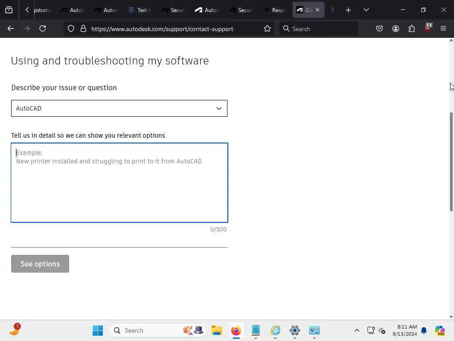Switch to the Text- tab

(x=140, y=10)
